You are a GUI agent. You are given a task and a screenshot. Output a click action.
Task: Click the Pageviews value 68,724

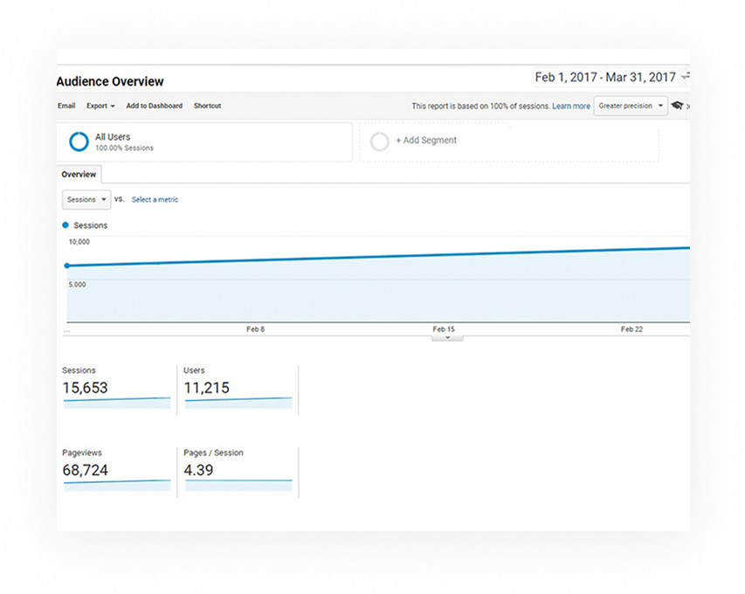pyautogui.click(x=86, y=470)
